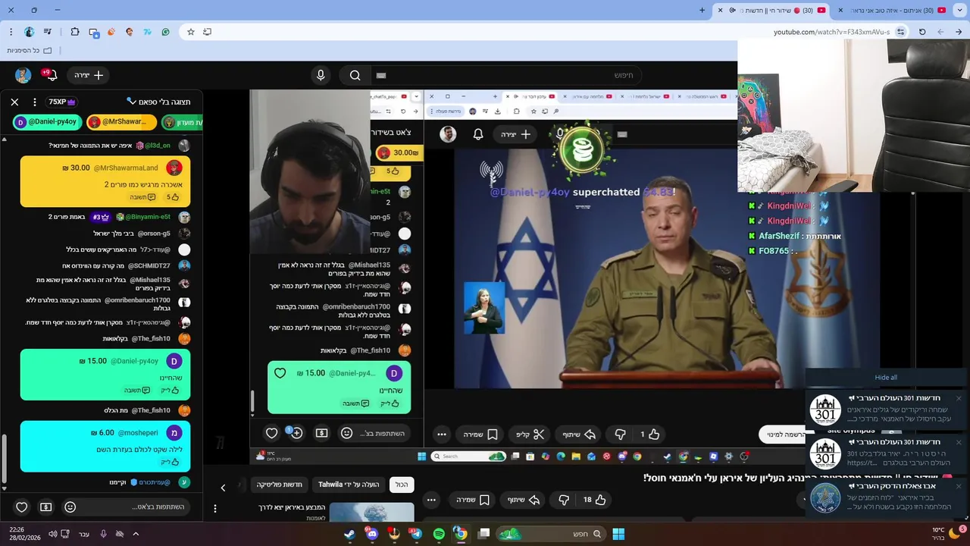The image size is (970, 546).
Task: Go back in Chrome
Action: click(959, 32)
